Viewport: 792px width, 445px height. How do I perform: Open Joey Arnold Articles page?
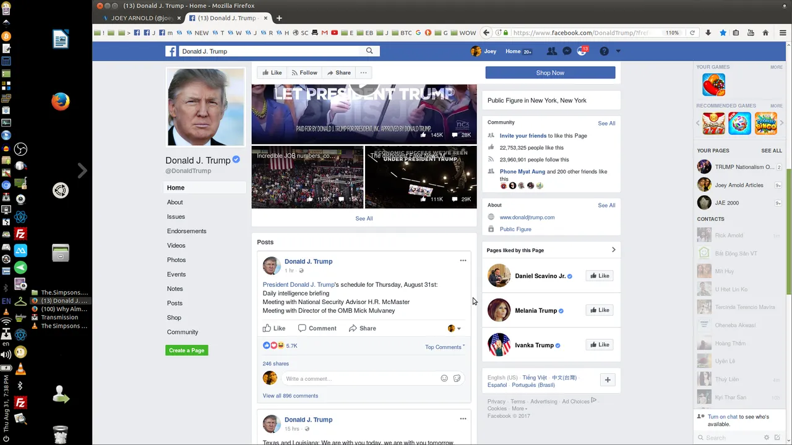739,185
